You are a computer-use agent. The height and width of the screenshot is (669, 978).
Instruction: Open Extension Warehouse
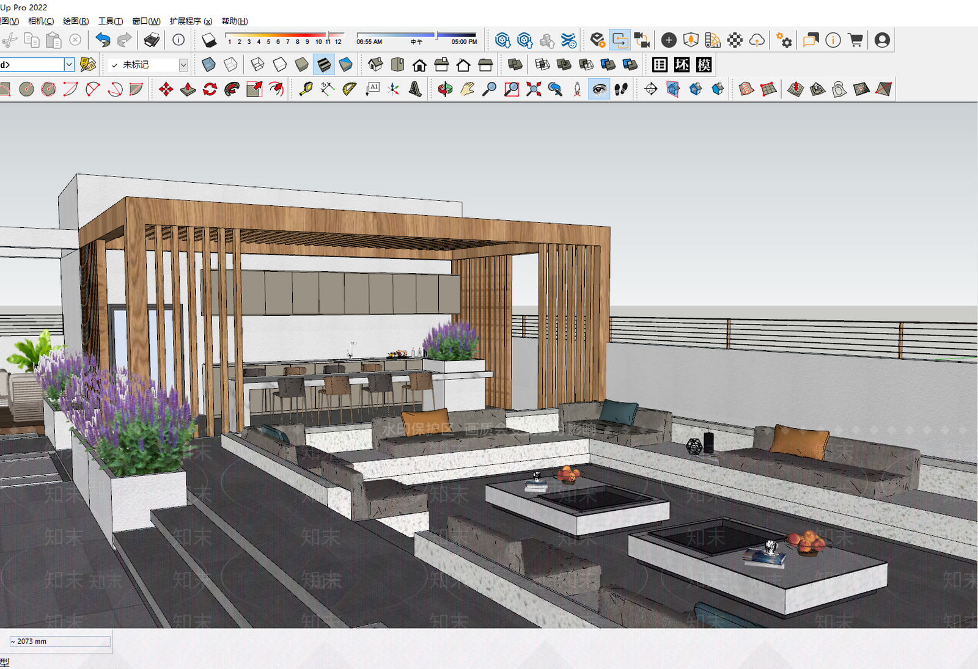[x=568, y=40]
